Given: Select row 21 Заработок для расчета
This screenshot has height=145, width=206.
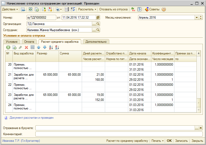Looking at the screenshot, I should click(x=101, y=77).
